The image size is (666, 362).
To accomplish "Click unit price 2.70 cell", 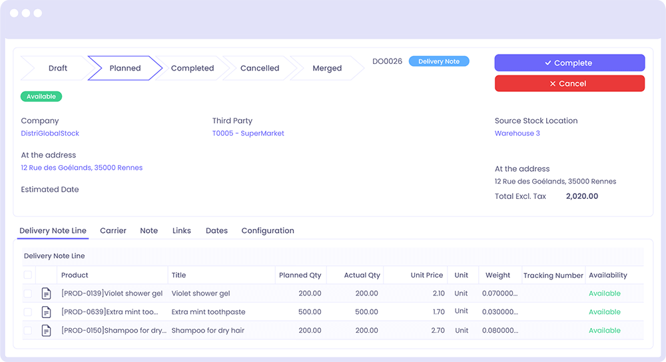I will (x=438, y=330).
